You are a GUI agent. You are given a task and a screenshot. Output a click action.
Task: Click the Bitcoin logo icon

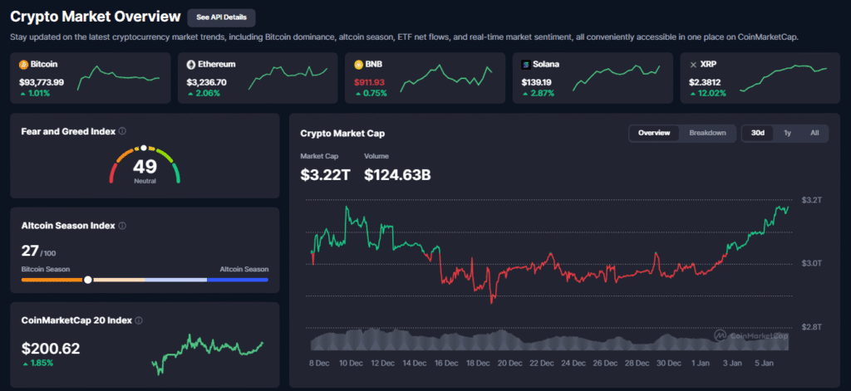click(x=23, y=64)
